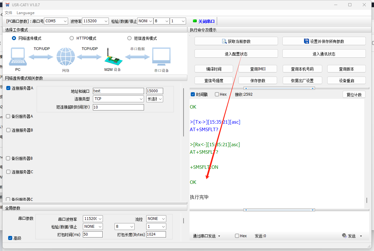The image size is (374, 251).
Task: Click the 设置并保存所有参数 save icon button
Action: (324, 41)
